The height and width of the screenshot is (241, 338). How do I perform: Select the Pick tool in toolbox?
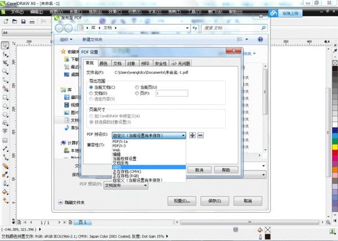5,45
